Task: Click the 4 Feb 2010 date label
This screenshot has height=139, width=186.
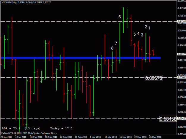Action: [x=21, y=137]
